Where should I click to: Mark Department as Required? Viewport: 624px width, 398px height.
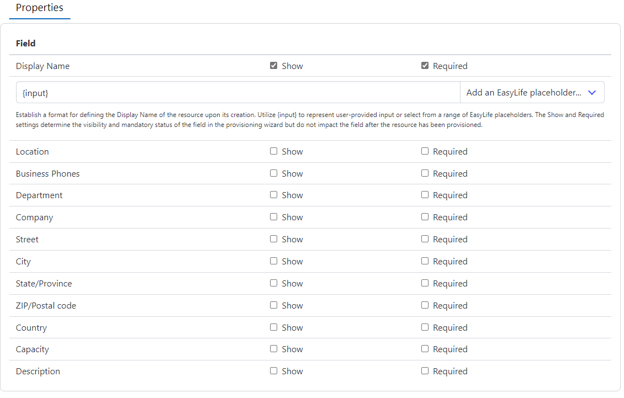pyautogui.click(x=425, y=195)
